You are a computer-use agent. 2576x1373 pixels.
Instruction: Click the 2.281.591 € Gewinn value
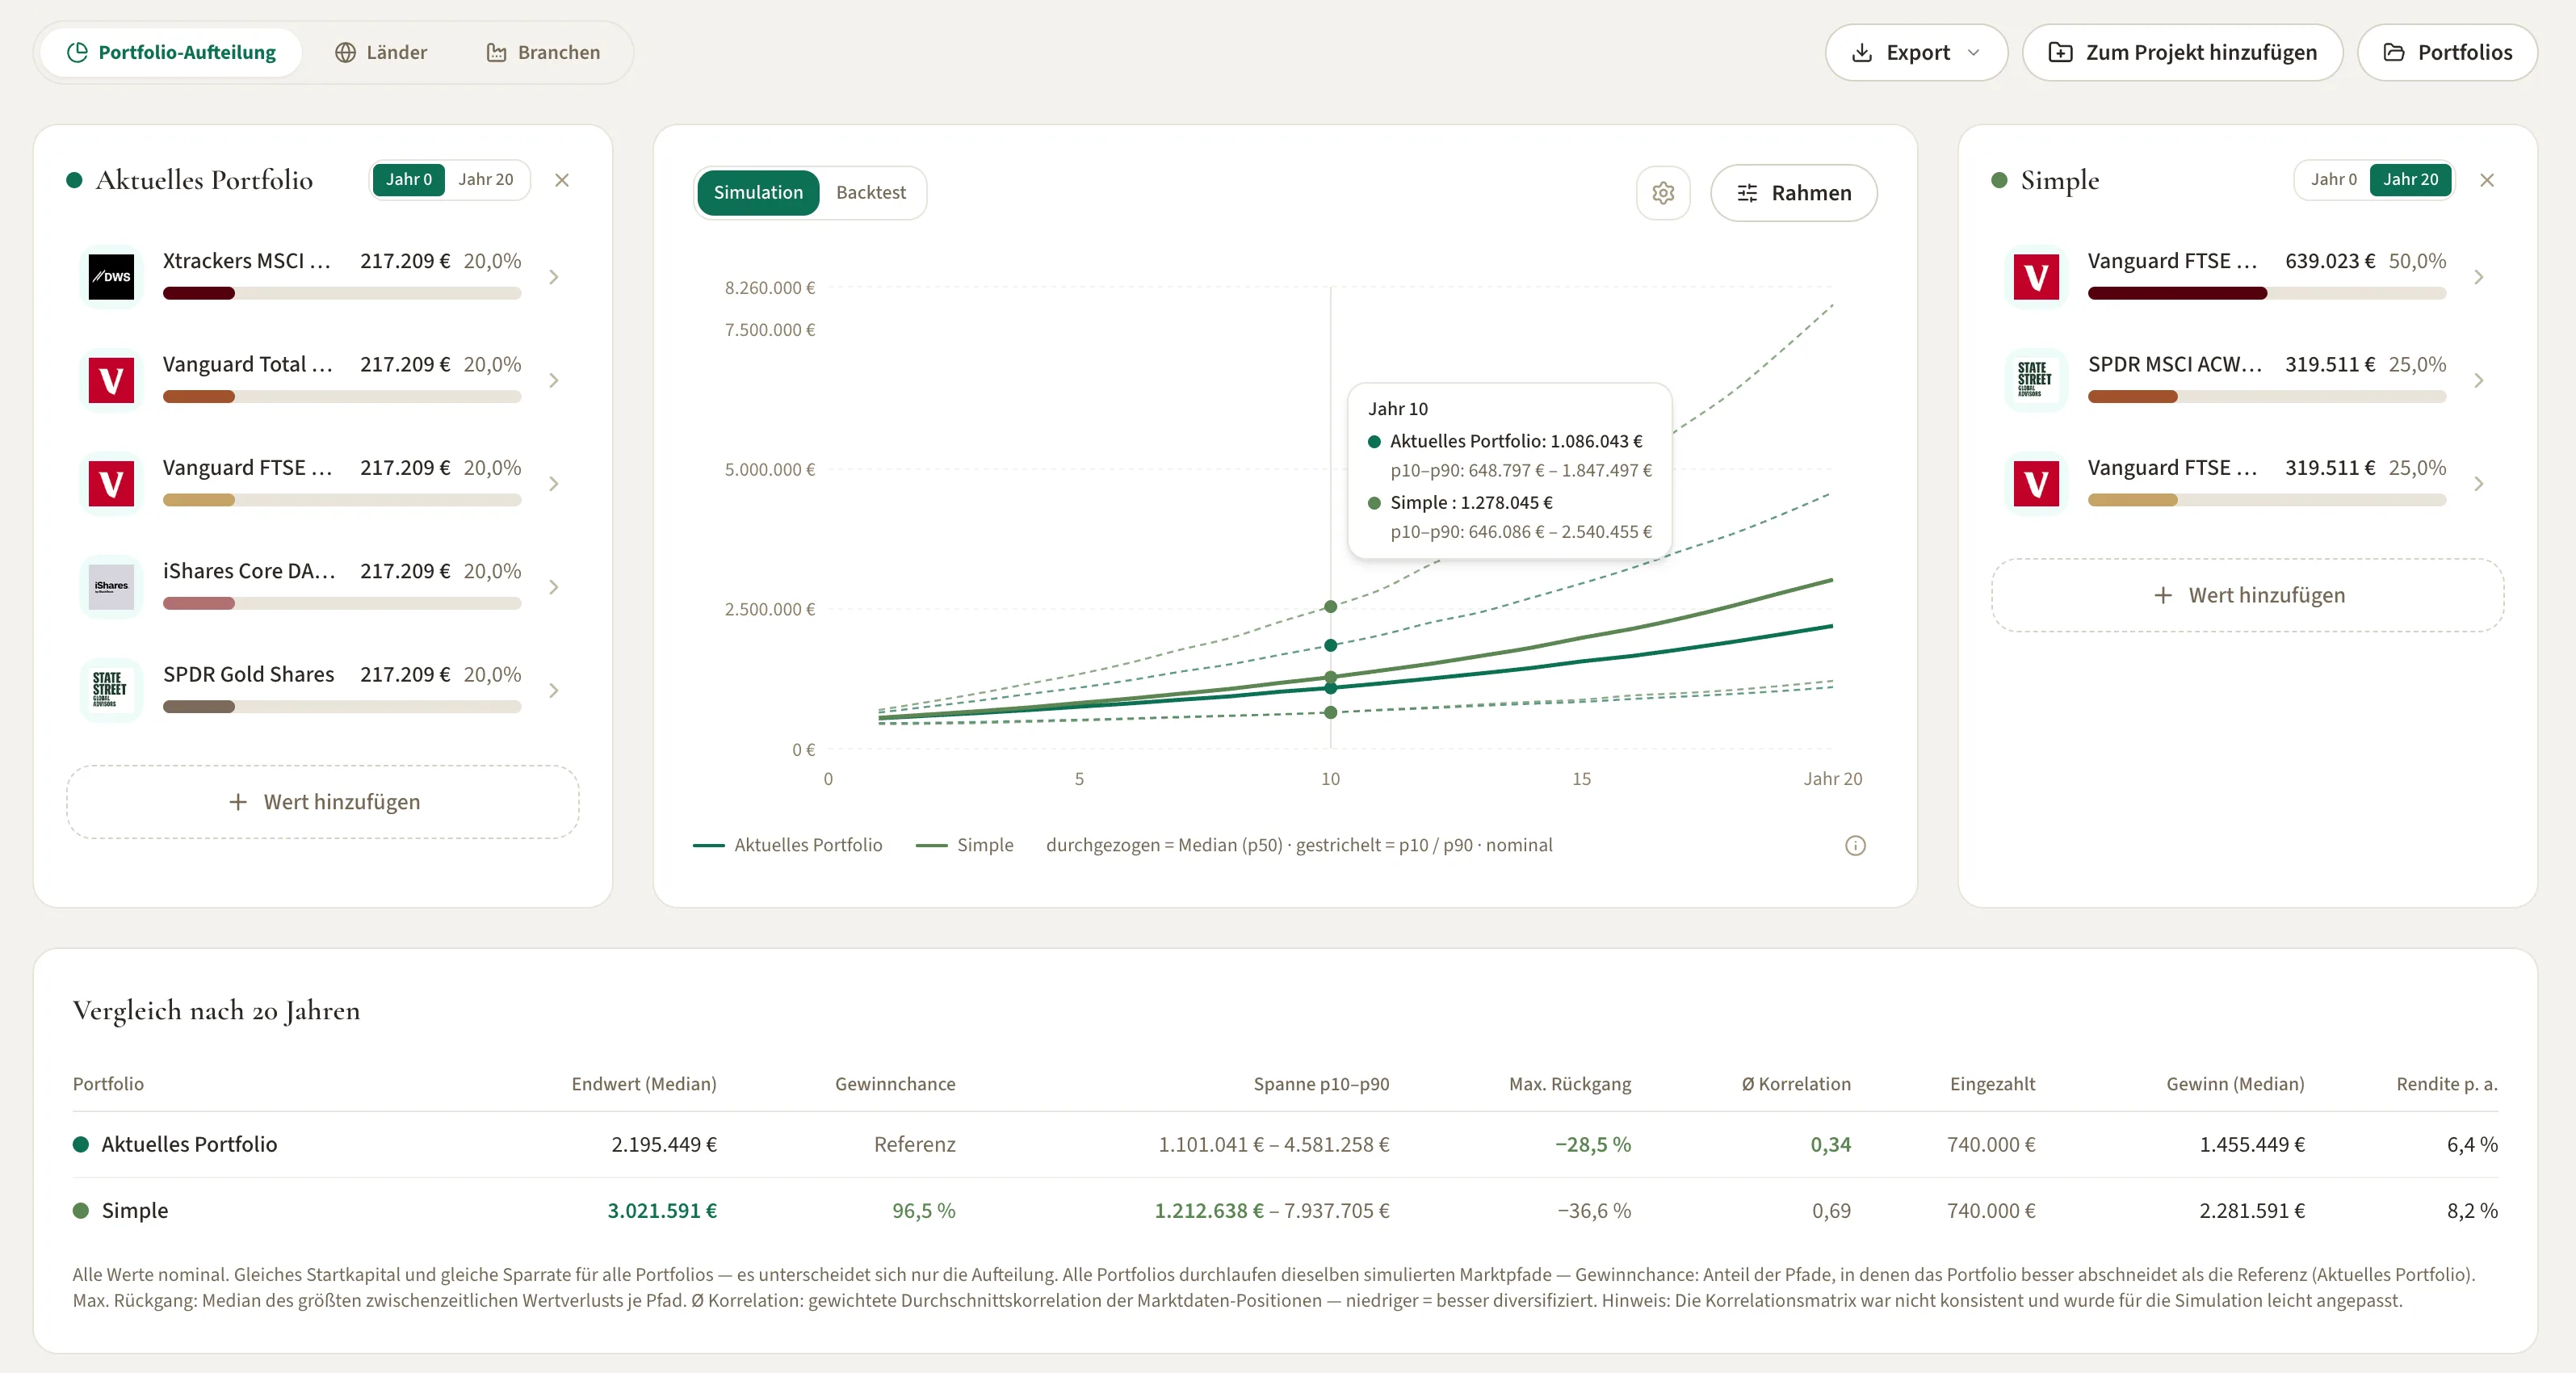click(2252, 1211)
